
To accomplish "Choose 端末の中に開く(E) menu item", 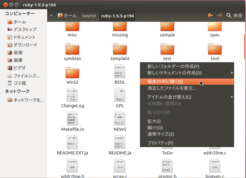I will (187, 82).
